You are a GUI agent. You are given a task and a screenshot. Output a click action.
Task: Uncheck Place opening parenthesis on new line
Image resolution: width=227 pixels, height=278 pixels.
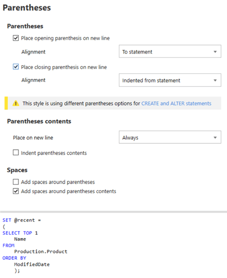coord(16,38)
